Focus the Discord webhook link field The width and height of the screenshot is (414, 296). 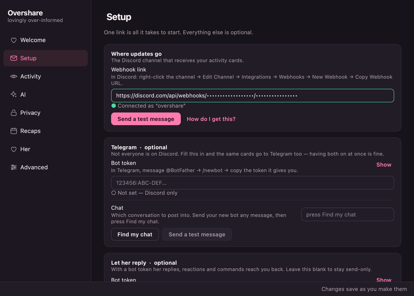point(253,96)
